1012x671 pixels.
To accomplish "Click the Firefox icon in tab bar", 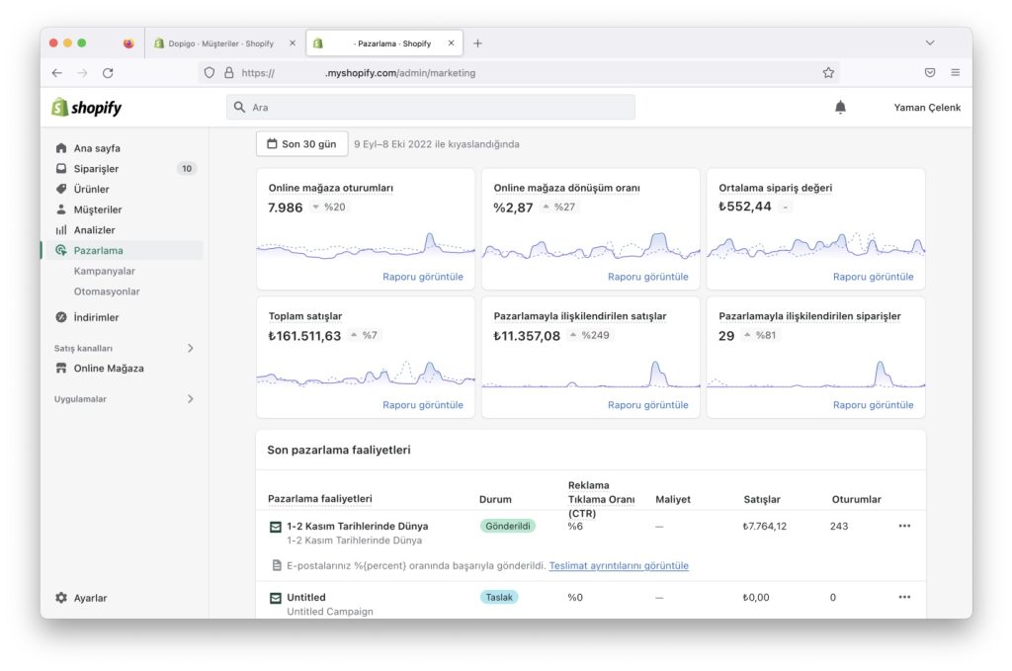I will tap(128, 43).
